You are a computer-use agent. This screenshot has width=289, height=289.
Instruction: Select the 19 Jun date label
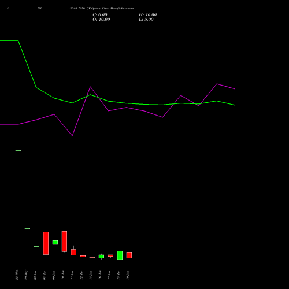(128, 275)
